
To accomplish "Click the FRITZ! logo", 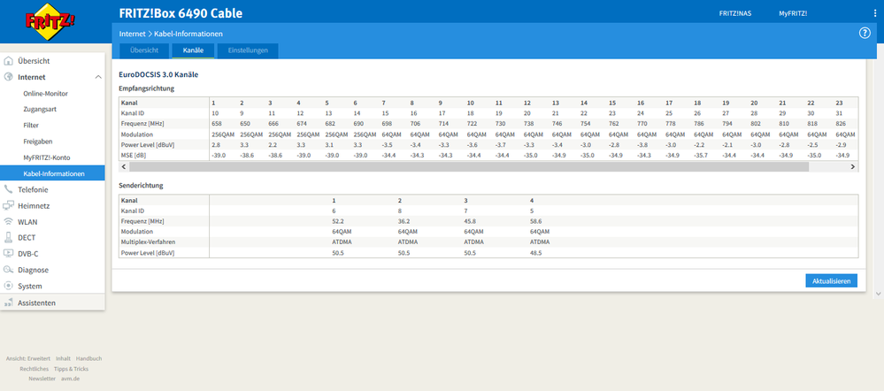I will tap(50, 21).
